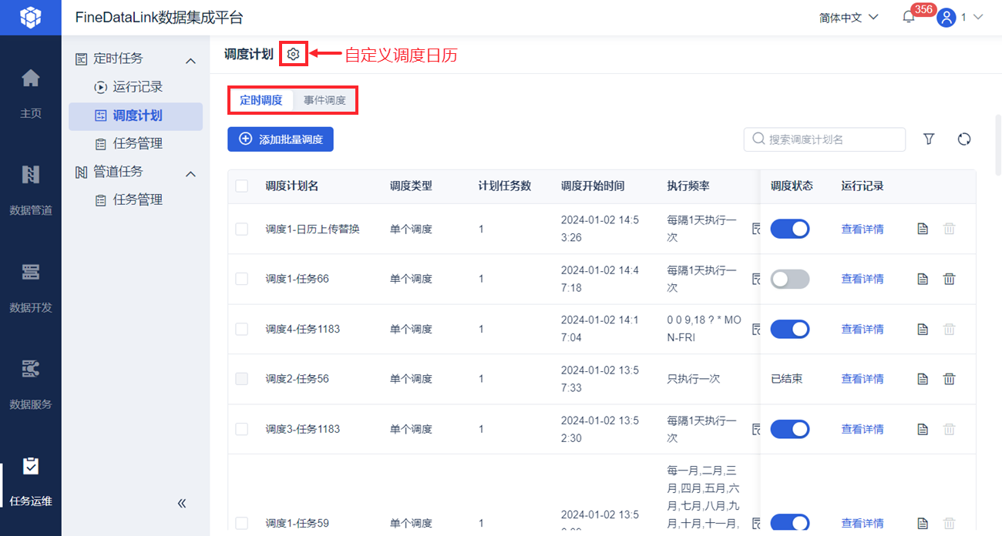Open document icon for 调度3-任务1183

[x=923, y=429]
